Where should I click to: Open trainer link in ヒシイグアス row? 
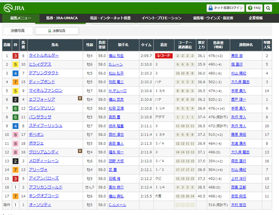237,65
